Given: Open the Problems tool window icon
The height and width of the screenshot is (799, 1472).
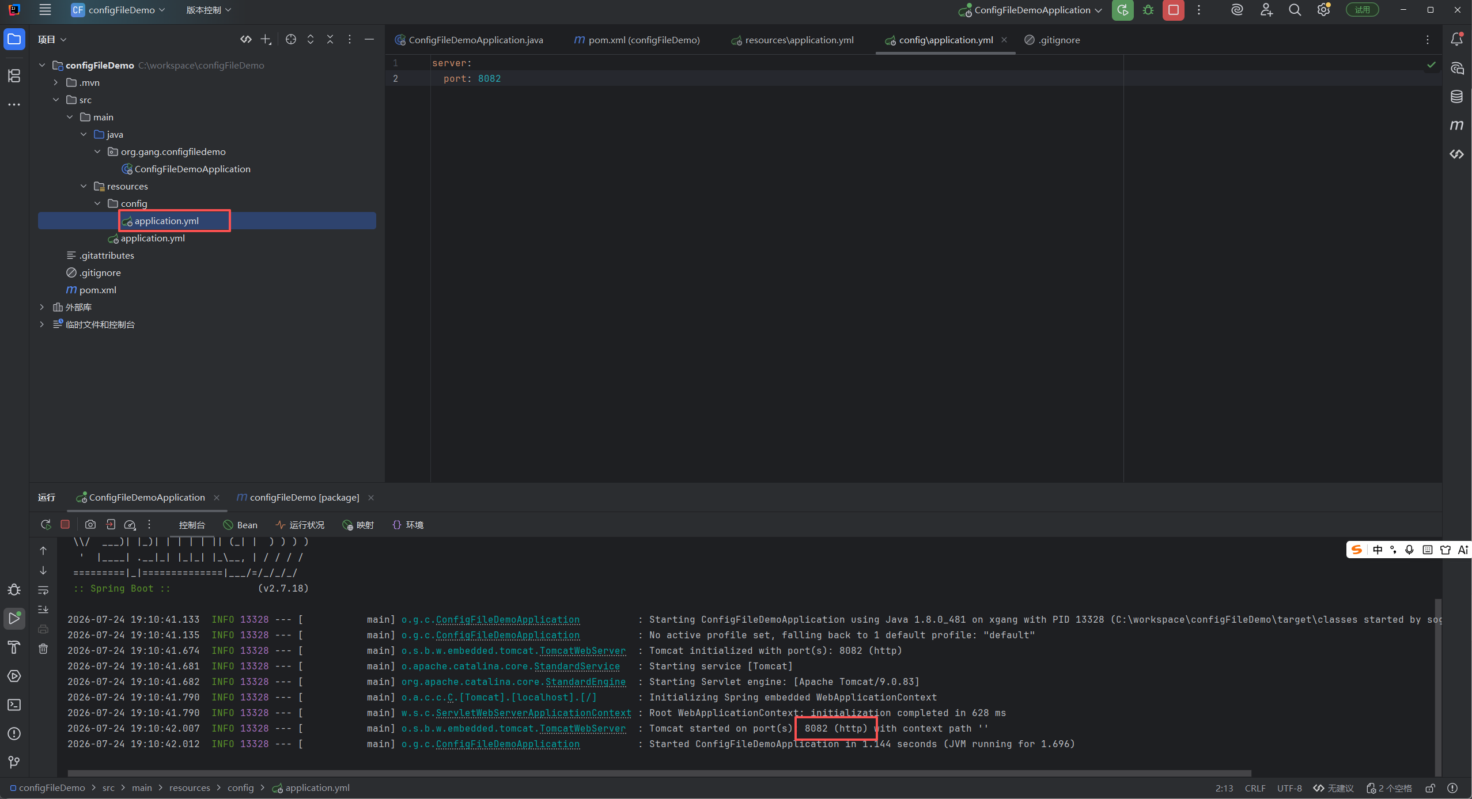Looking at the screenshot, I should 14,733.
